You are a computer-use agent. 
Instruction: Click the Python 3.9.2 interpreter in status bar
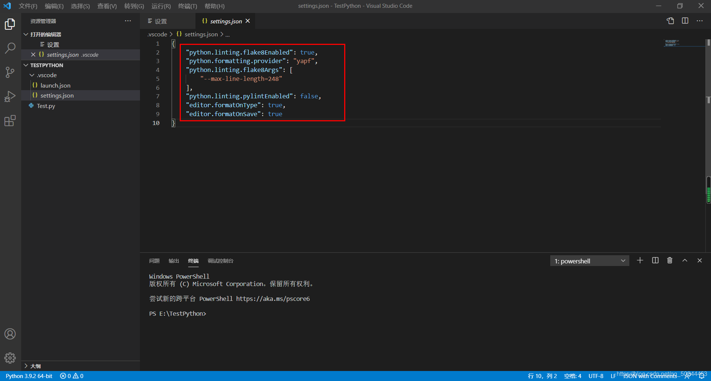pyautogui.click(x=29, y=376)
